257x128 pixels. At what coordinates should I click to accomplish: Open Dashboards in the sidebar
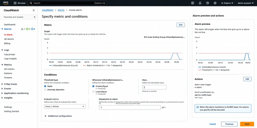tap(10, 24)
